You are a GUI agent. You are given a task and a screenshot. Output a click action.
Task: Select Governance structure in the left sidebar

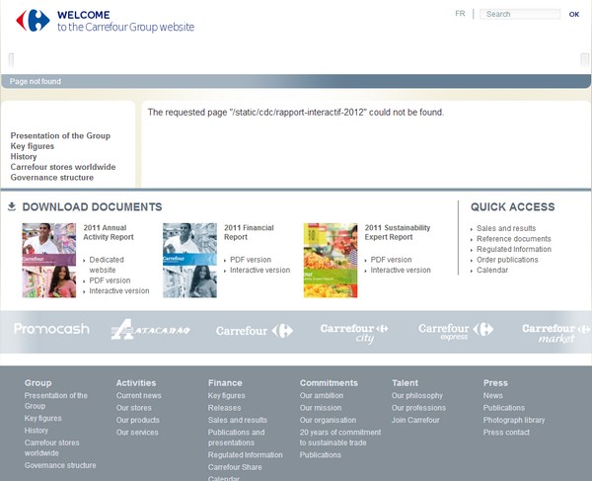[x=52, y=178]
